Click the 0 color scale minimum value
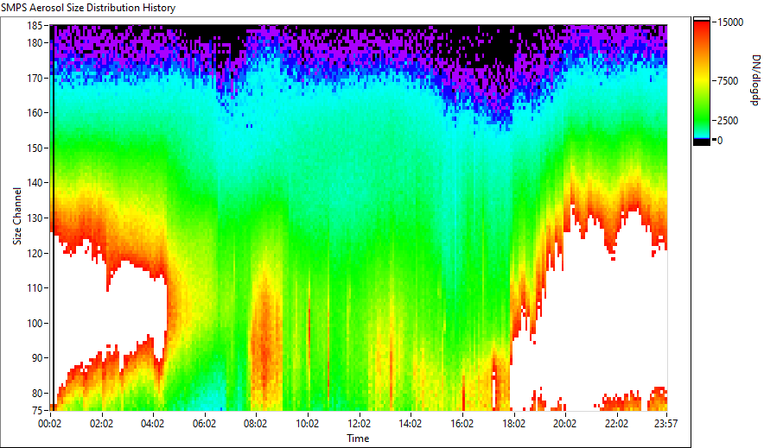The image size is (764, 448). (720, 140)
